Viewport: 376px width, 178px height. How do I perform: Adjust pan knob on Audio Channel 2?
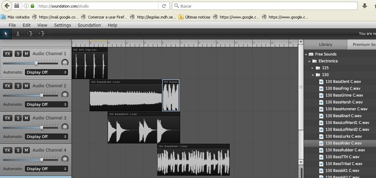(x=65, y=94)
